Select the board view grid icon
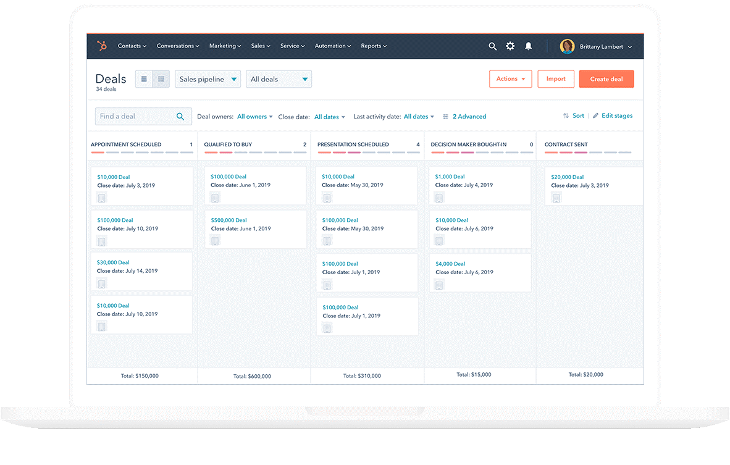The height and width of the screenshot is (465, 730). (161, 78)
